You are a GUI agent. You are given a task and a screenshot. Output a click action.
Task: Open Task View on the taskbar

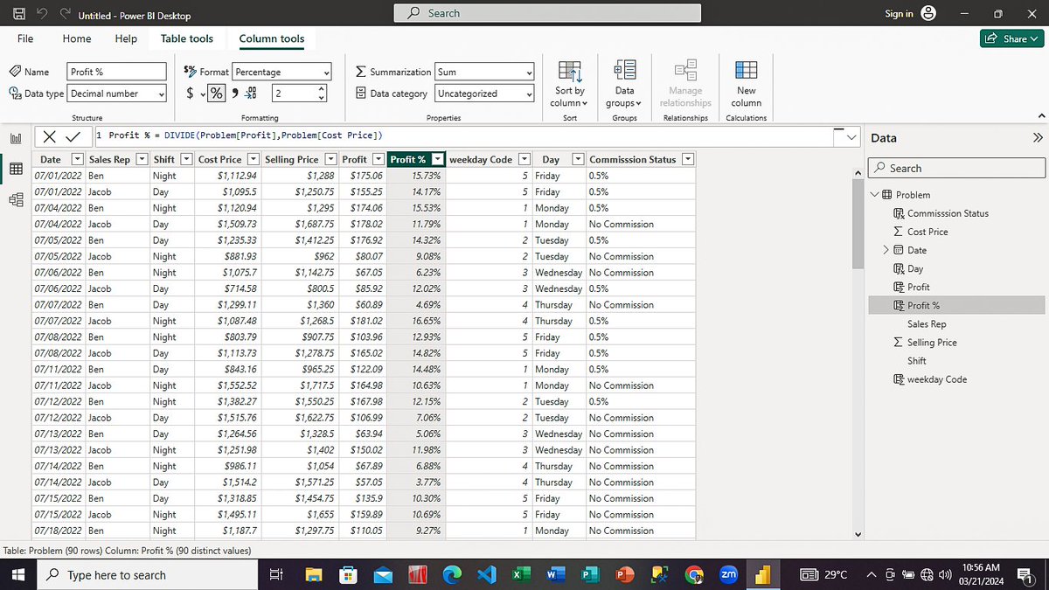274,574
